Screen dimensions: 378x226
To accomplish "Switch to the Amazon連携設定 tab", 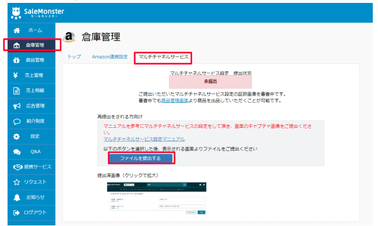I will coord(110,57).
